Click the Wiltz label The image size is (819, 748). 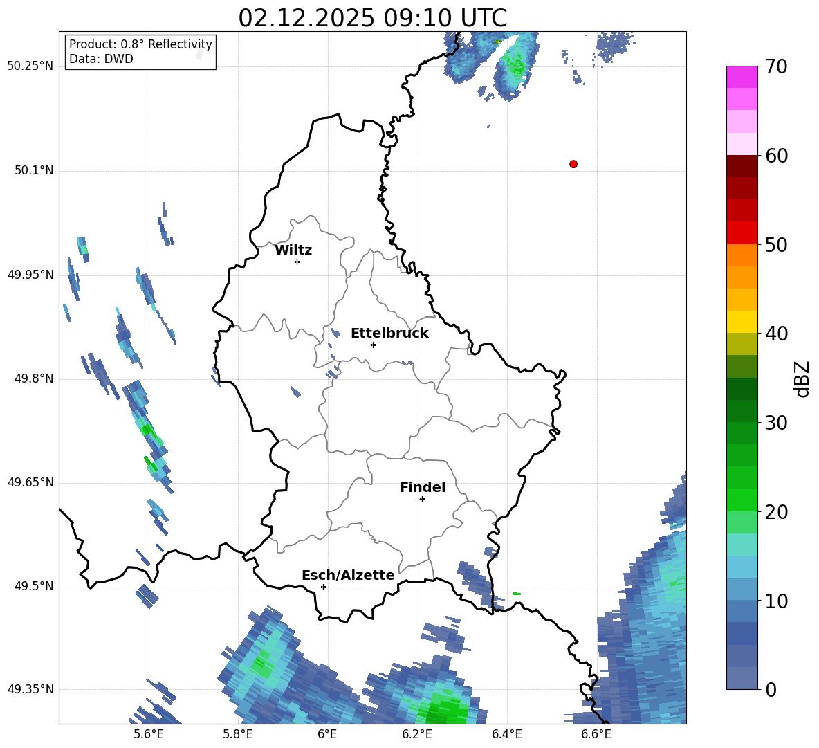pos(293,250)
